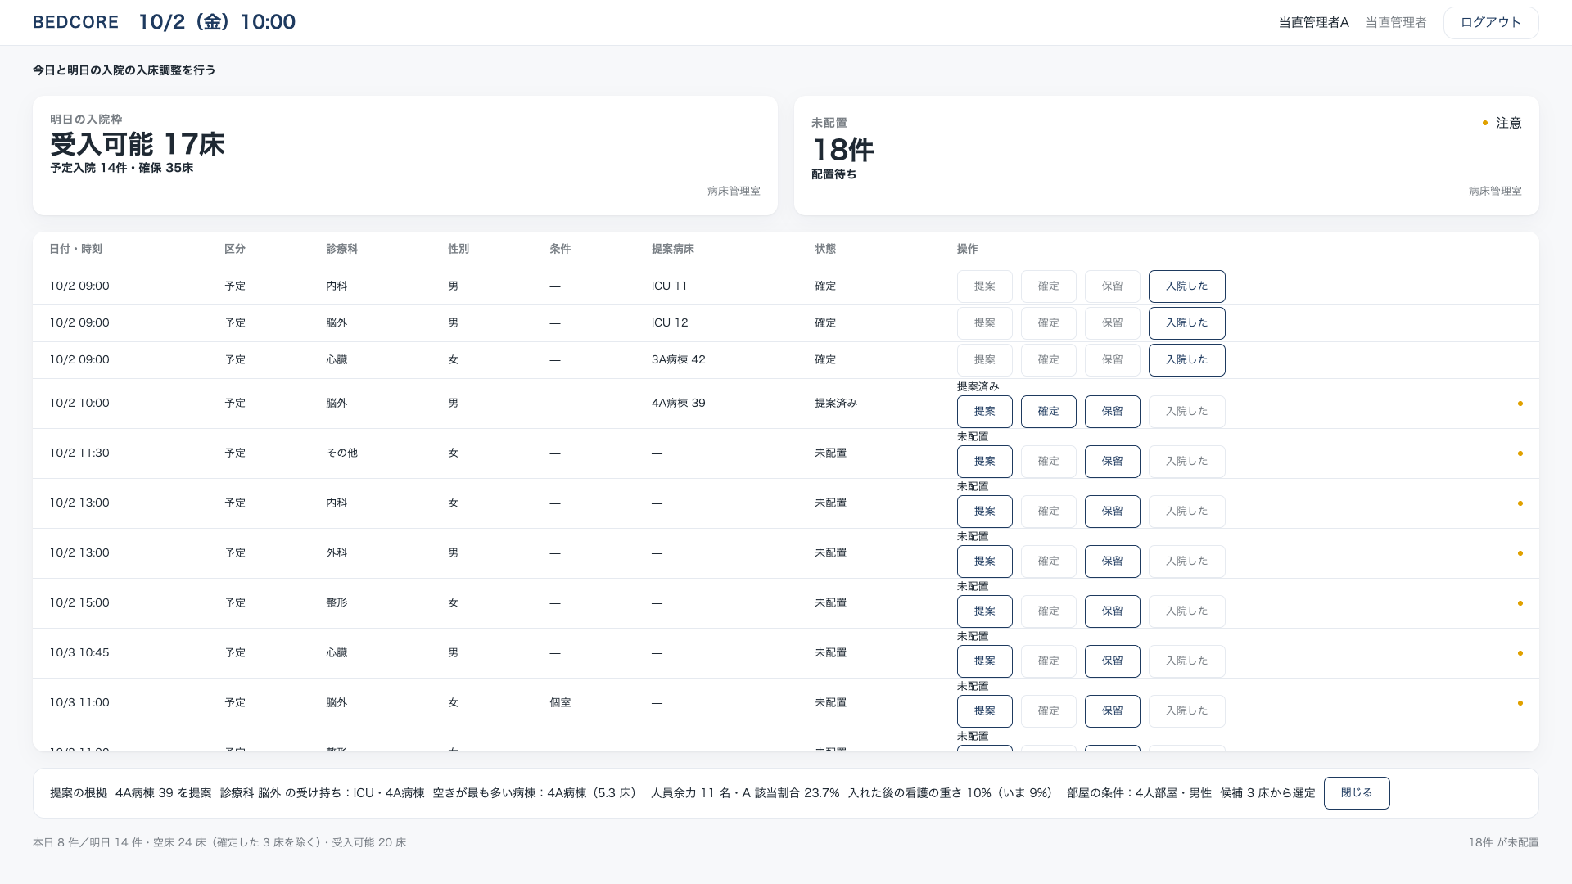Click the orange alert dot on the 10/2 10:00 row
1572x884 pixels.
[x=1520, y=404]
